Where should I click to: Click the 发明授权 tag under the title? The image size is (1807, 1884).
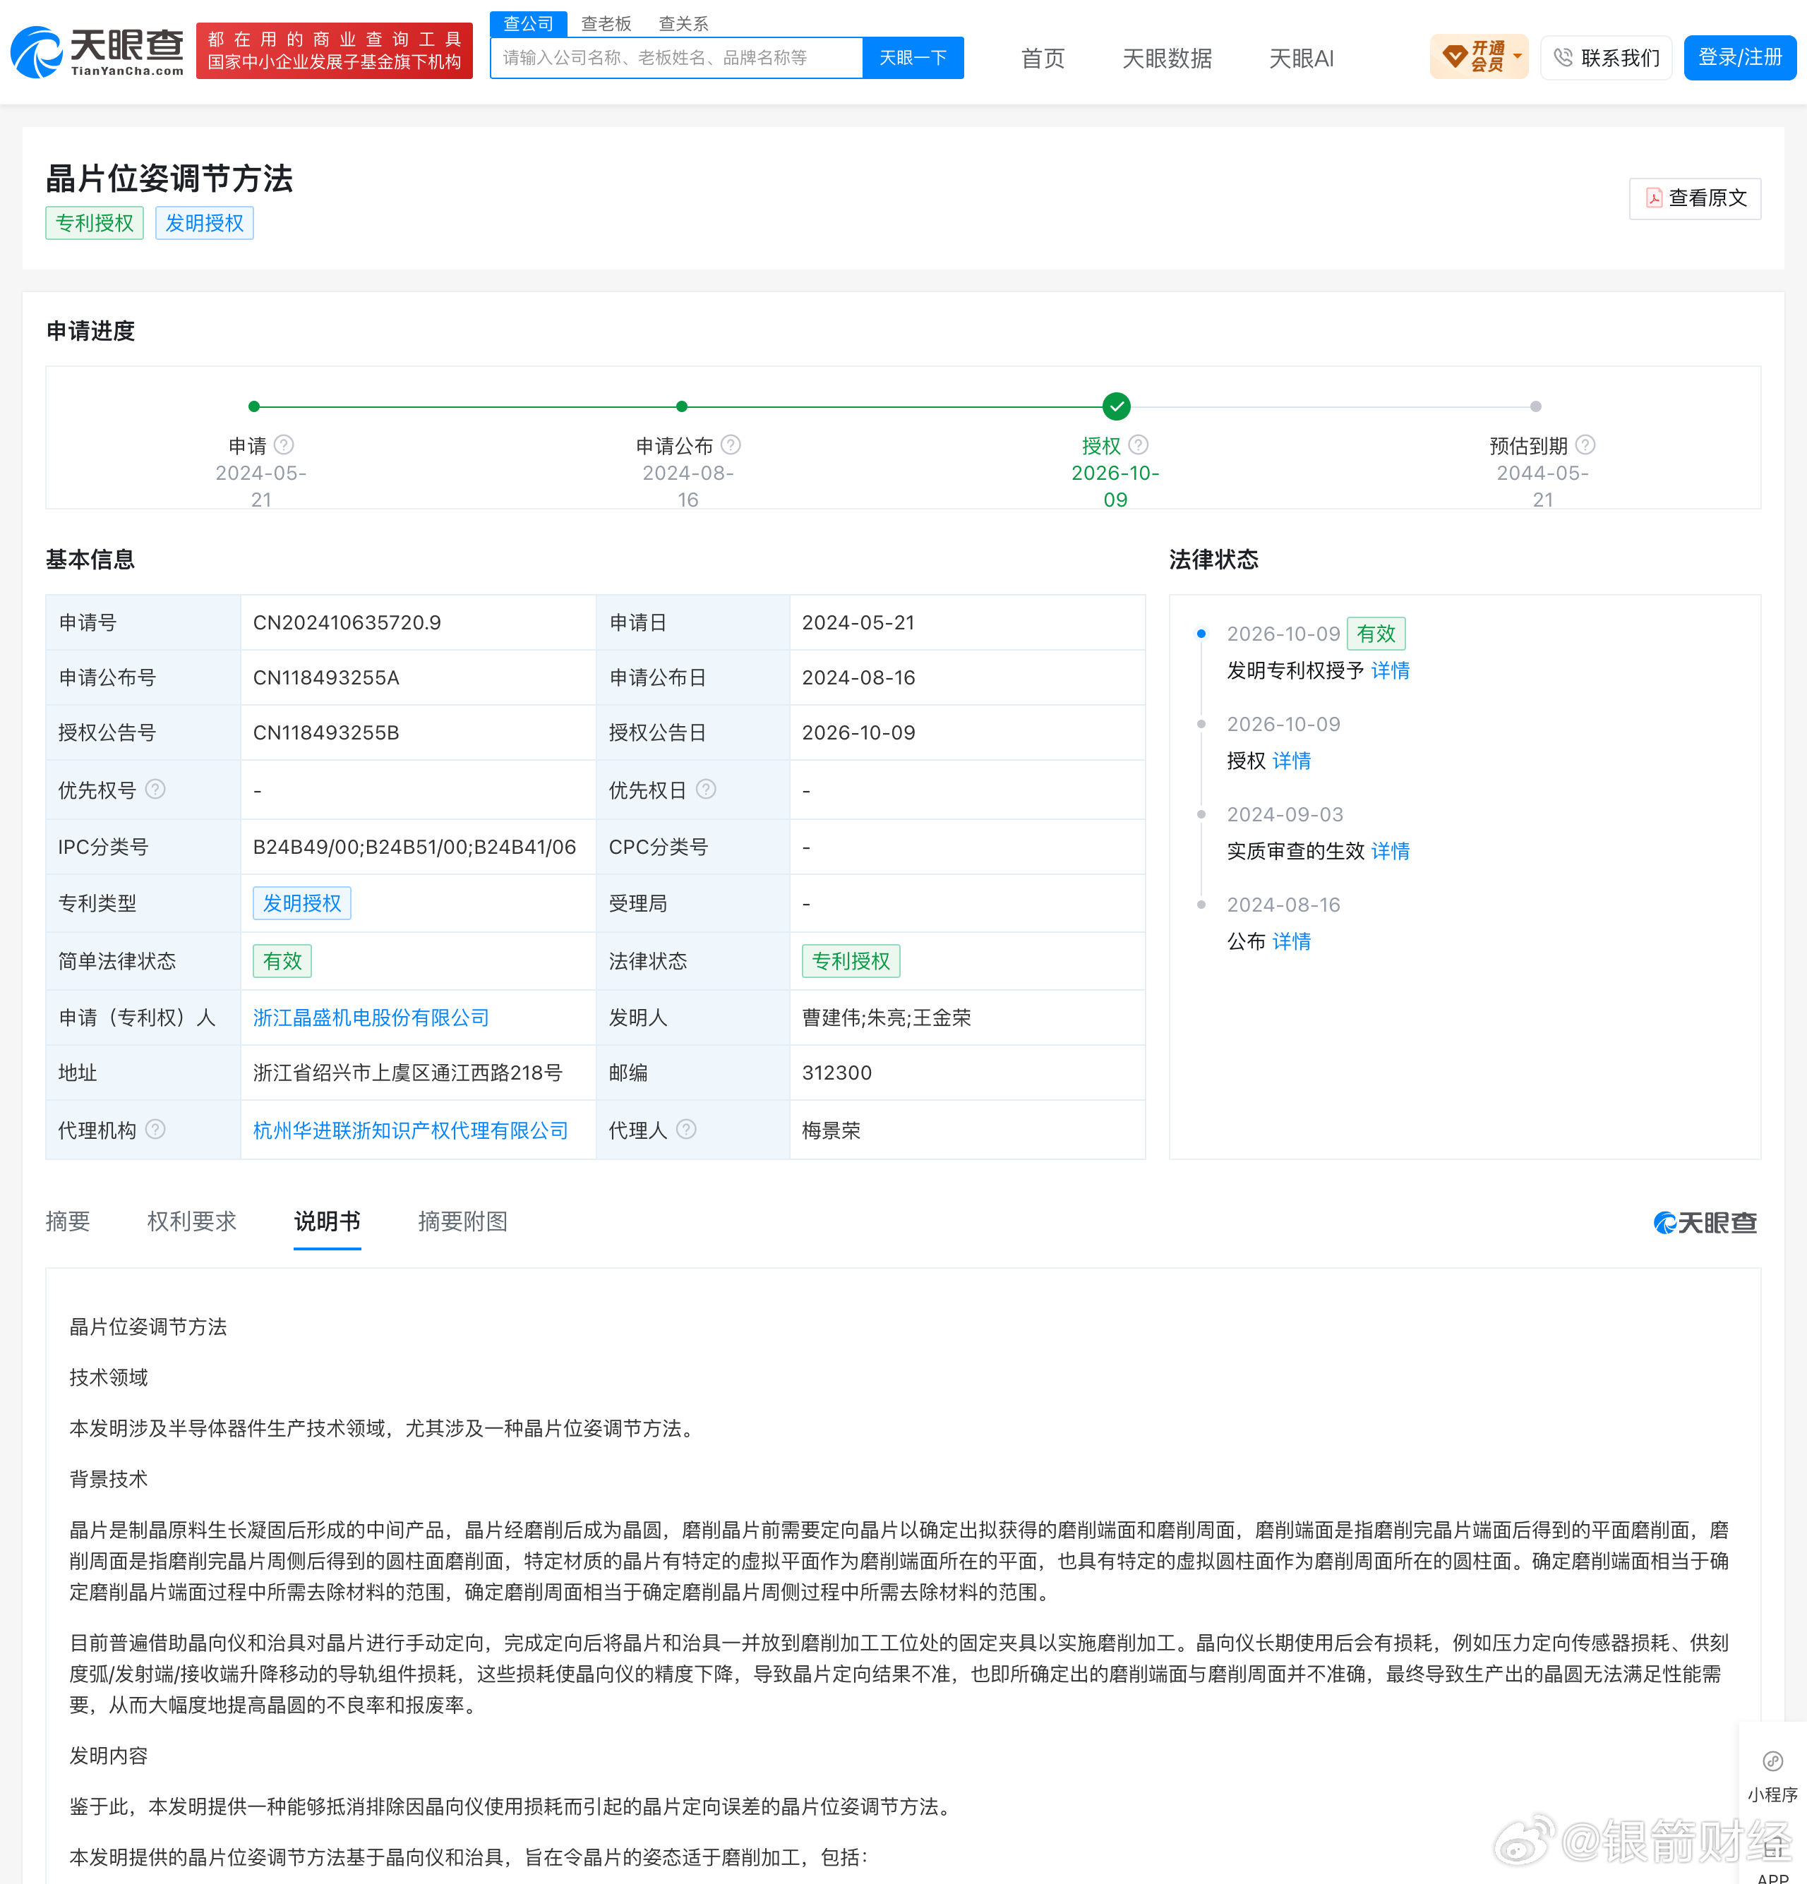click(x=204, y=223)
